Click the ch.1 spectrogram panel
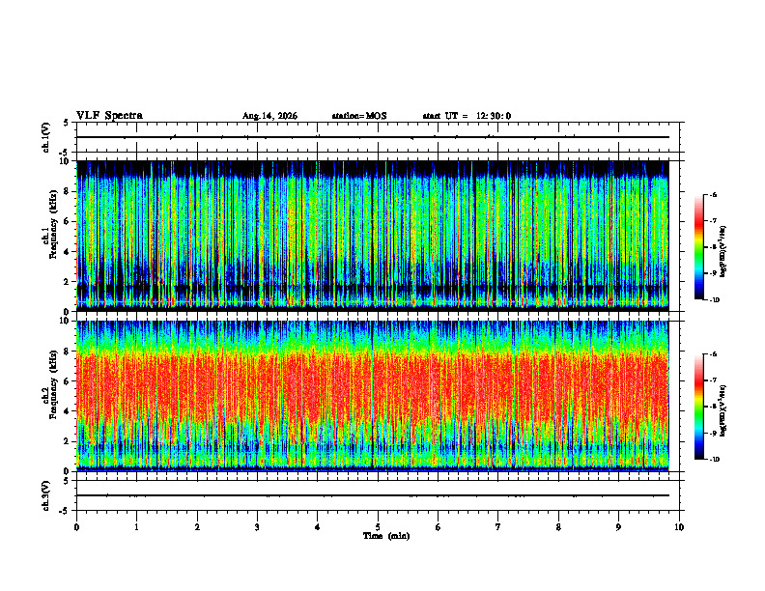The height and width of the screenshot is (591, 765). tap(373, 236)
